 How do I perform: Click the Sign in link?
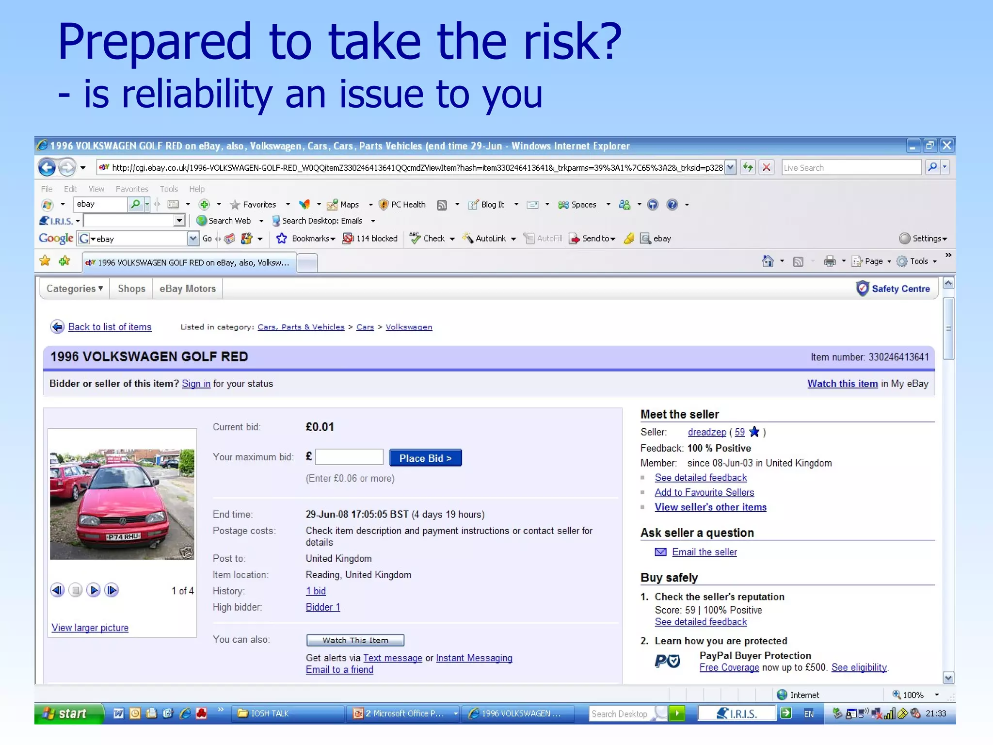click(x=196, y=384)
